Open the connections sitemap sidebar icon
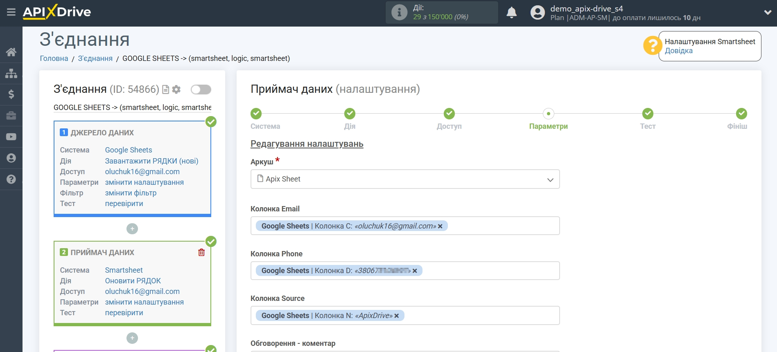This screenshot has width=777, height=352. coord(11,73)
